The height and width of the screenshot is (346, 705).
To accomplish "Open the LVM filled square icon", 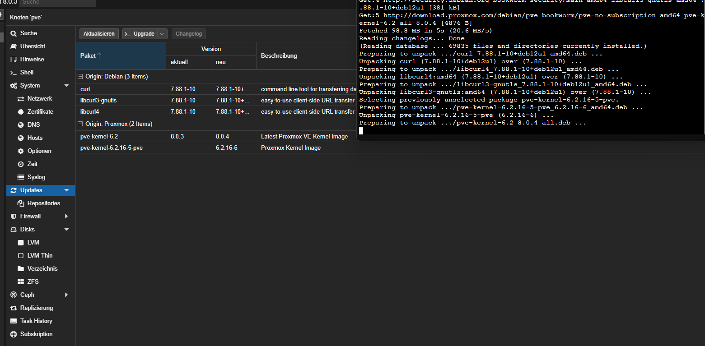I will coord(21,242).
